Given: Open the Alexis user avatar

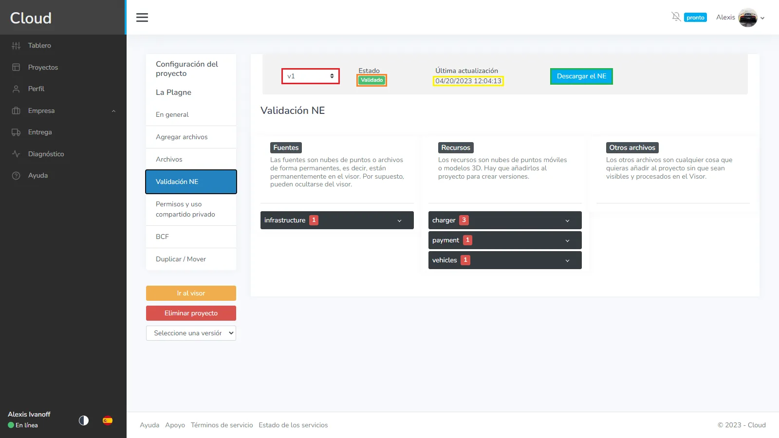Looking at the screenshot, I should tap(747, 18).
